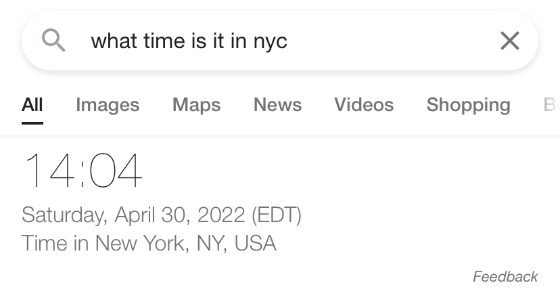Screen dimensions: 560x306
Task: Click the magnifying glass search icon
Action: pos(53,41)
